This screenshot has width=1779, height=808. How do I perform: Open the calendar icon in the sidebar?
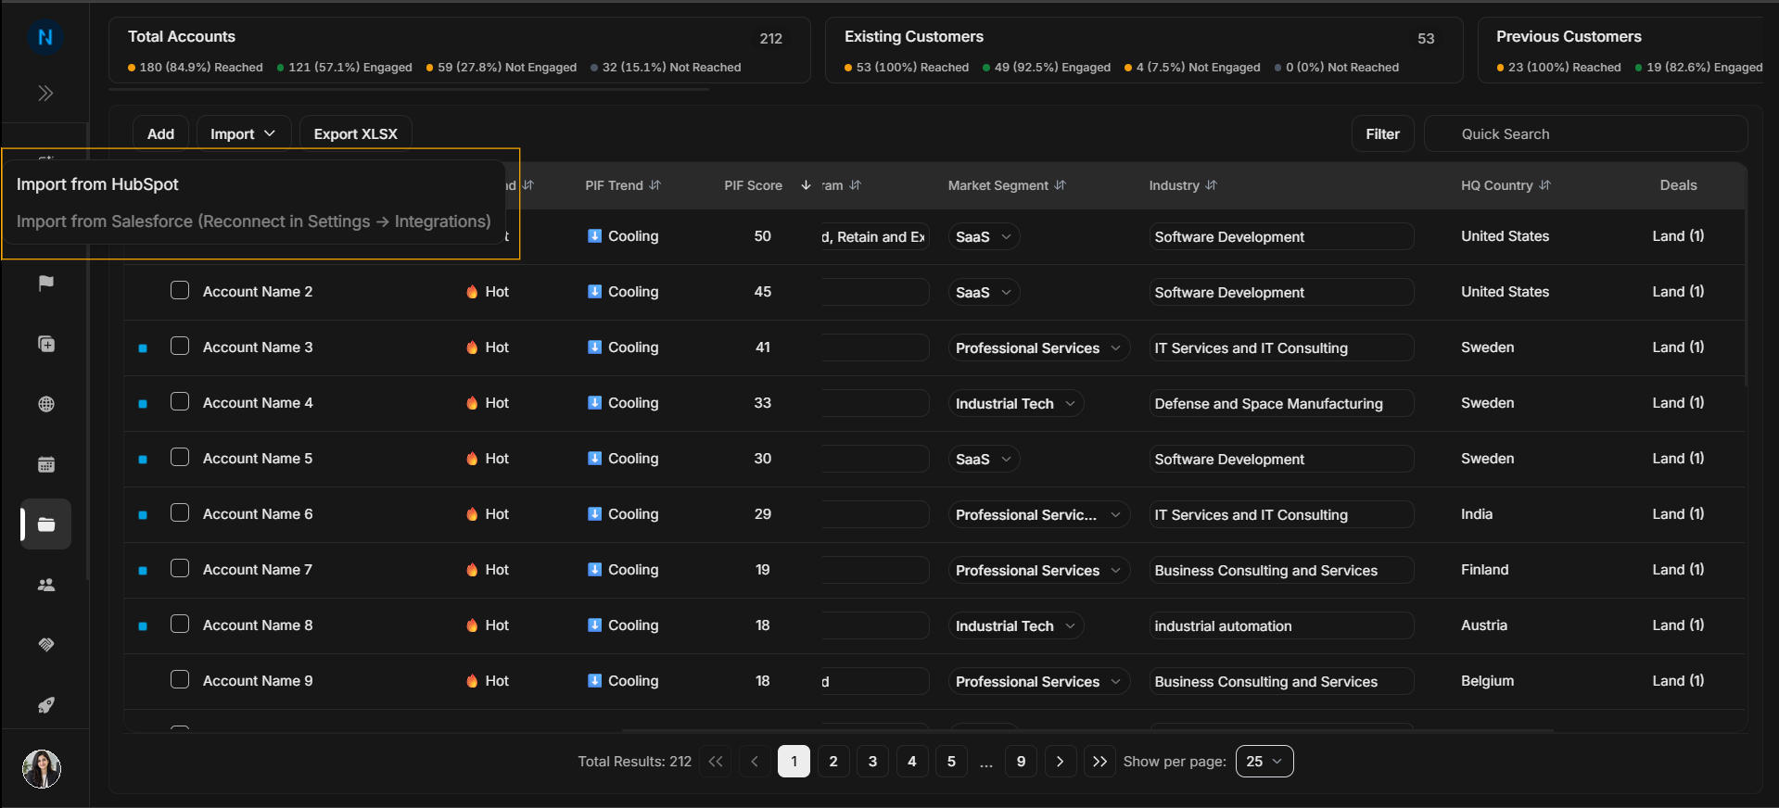45,464
